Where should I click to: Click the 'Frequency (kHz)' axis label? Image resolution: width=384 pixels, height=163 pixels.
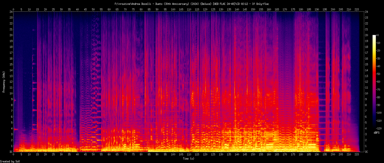4,82
